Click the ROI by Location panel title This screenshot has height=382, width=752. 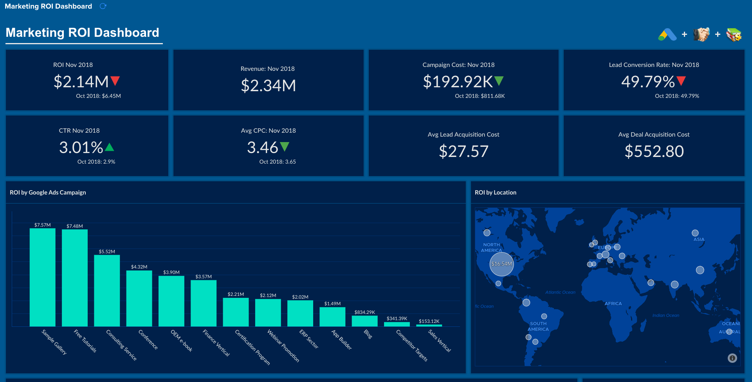(x=495, y=193)
